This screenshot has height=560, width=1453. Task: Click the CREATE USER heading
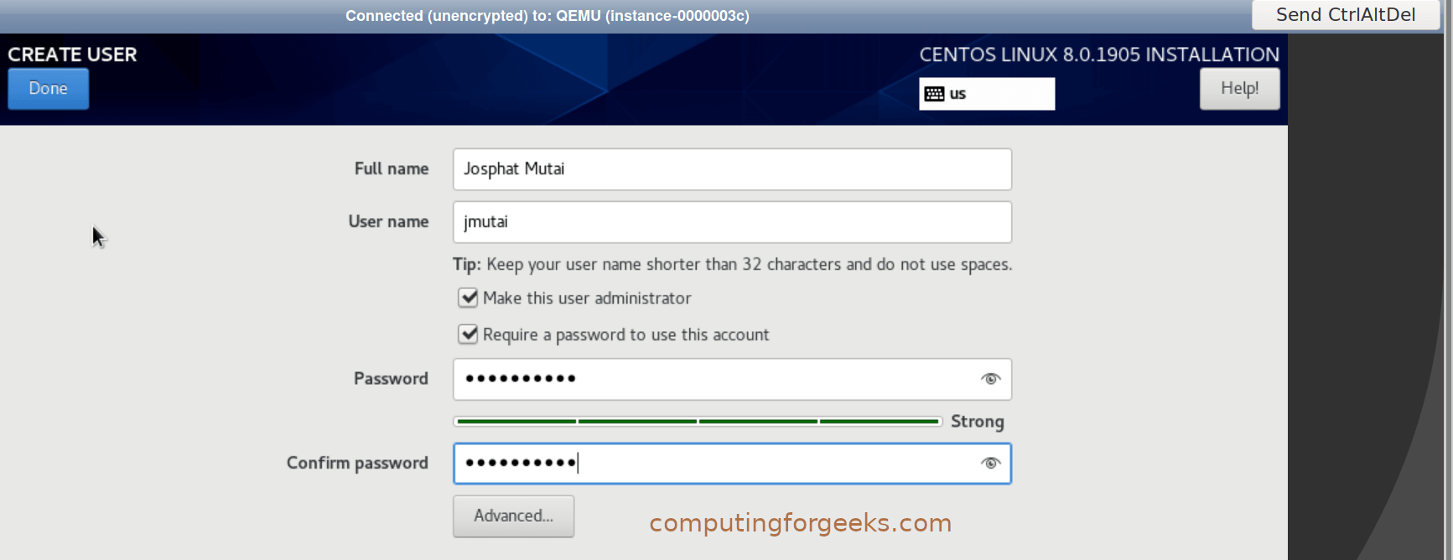pyautogui.click(x=72, y=54)
